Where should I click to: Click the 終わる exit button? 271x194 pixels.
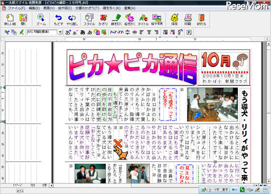[202, 19]
